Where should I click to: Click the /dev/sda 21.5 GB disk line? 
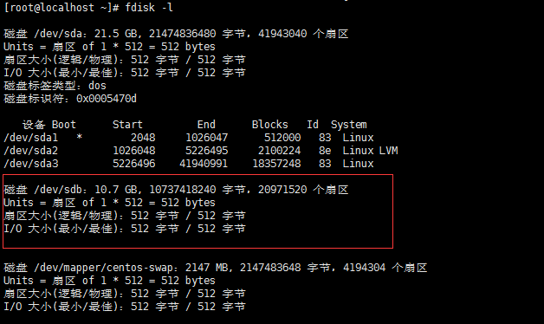(176, 34)
